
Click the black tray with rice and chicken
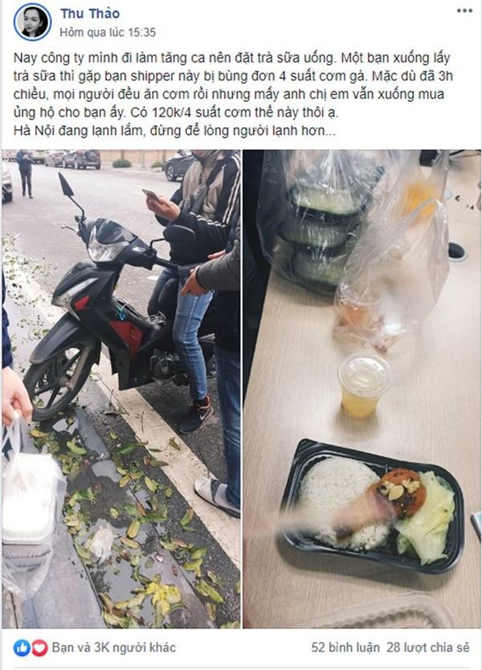coord(373,507)
